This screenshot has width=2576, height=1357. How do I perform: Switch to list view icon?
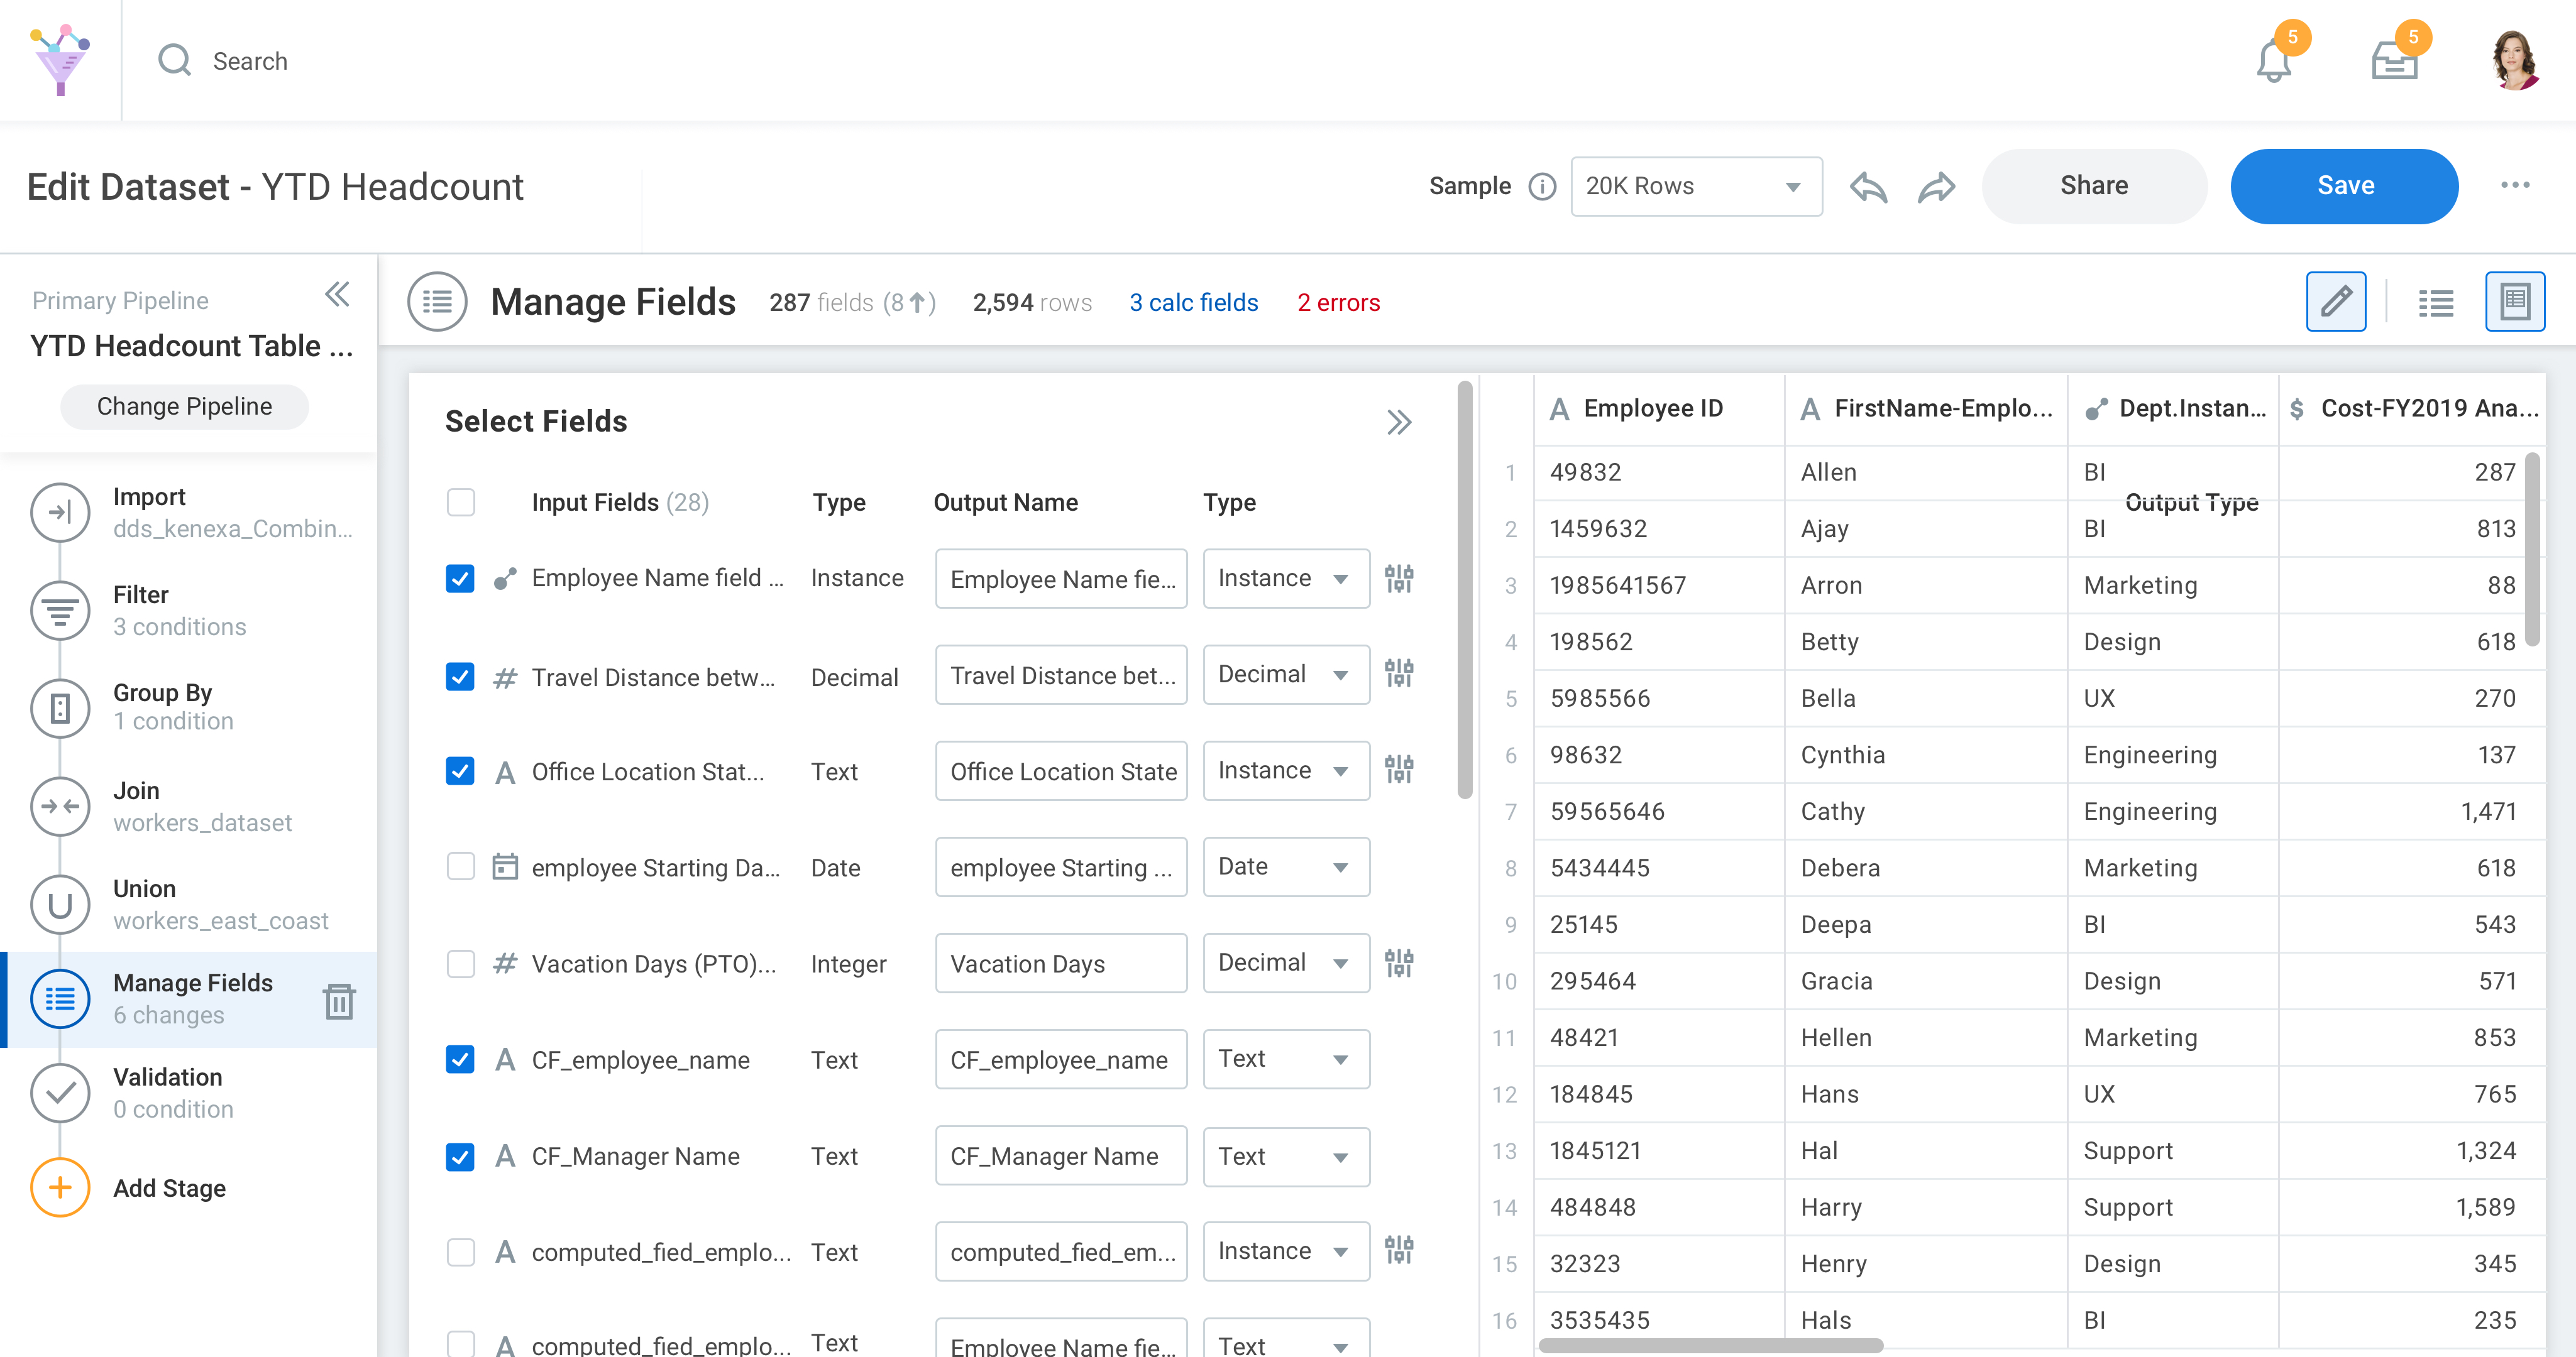pyautogui.click(x=2435, y=302)
